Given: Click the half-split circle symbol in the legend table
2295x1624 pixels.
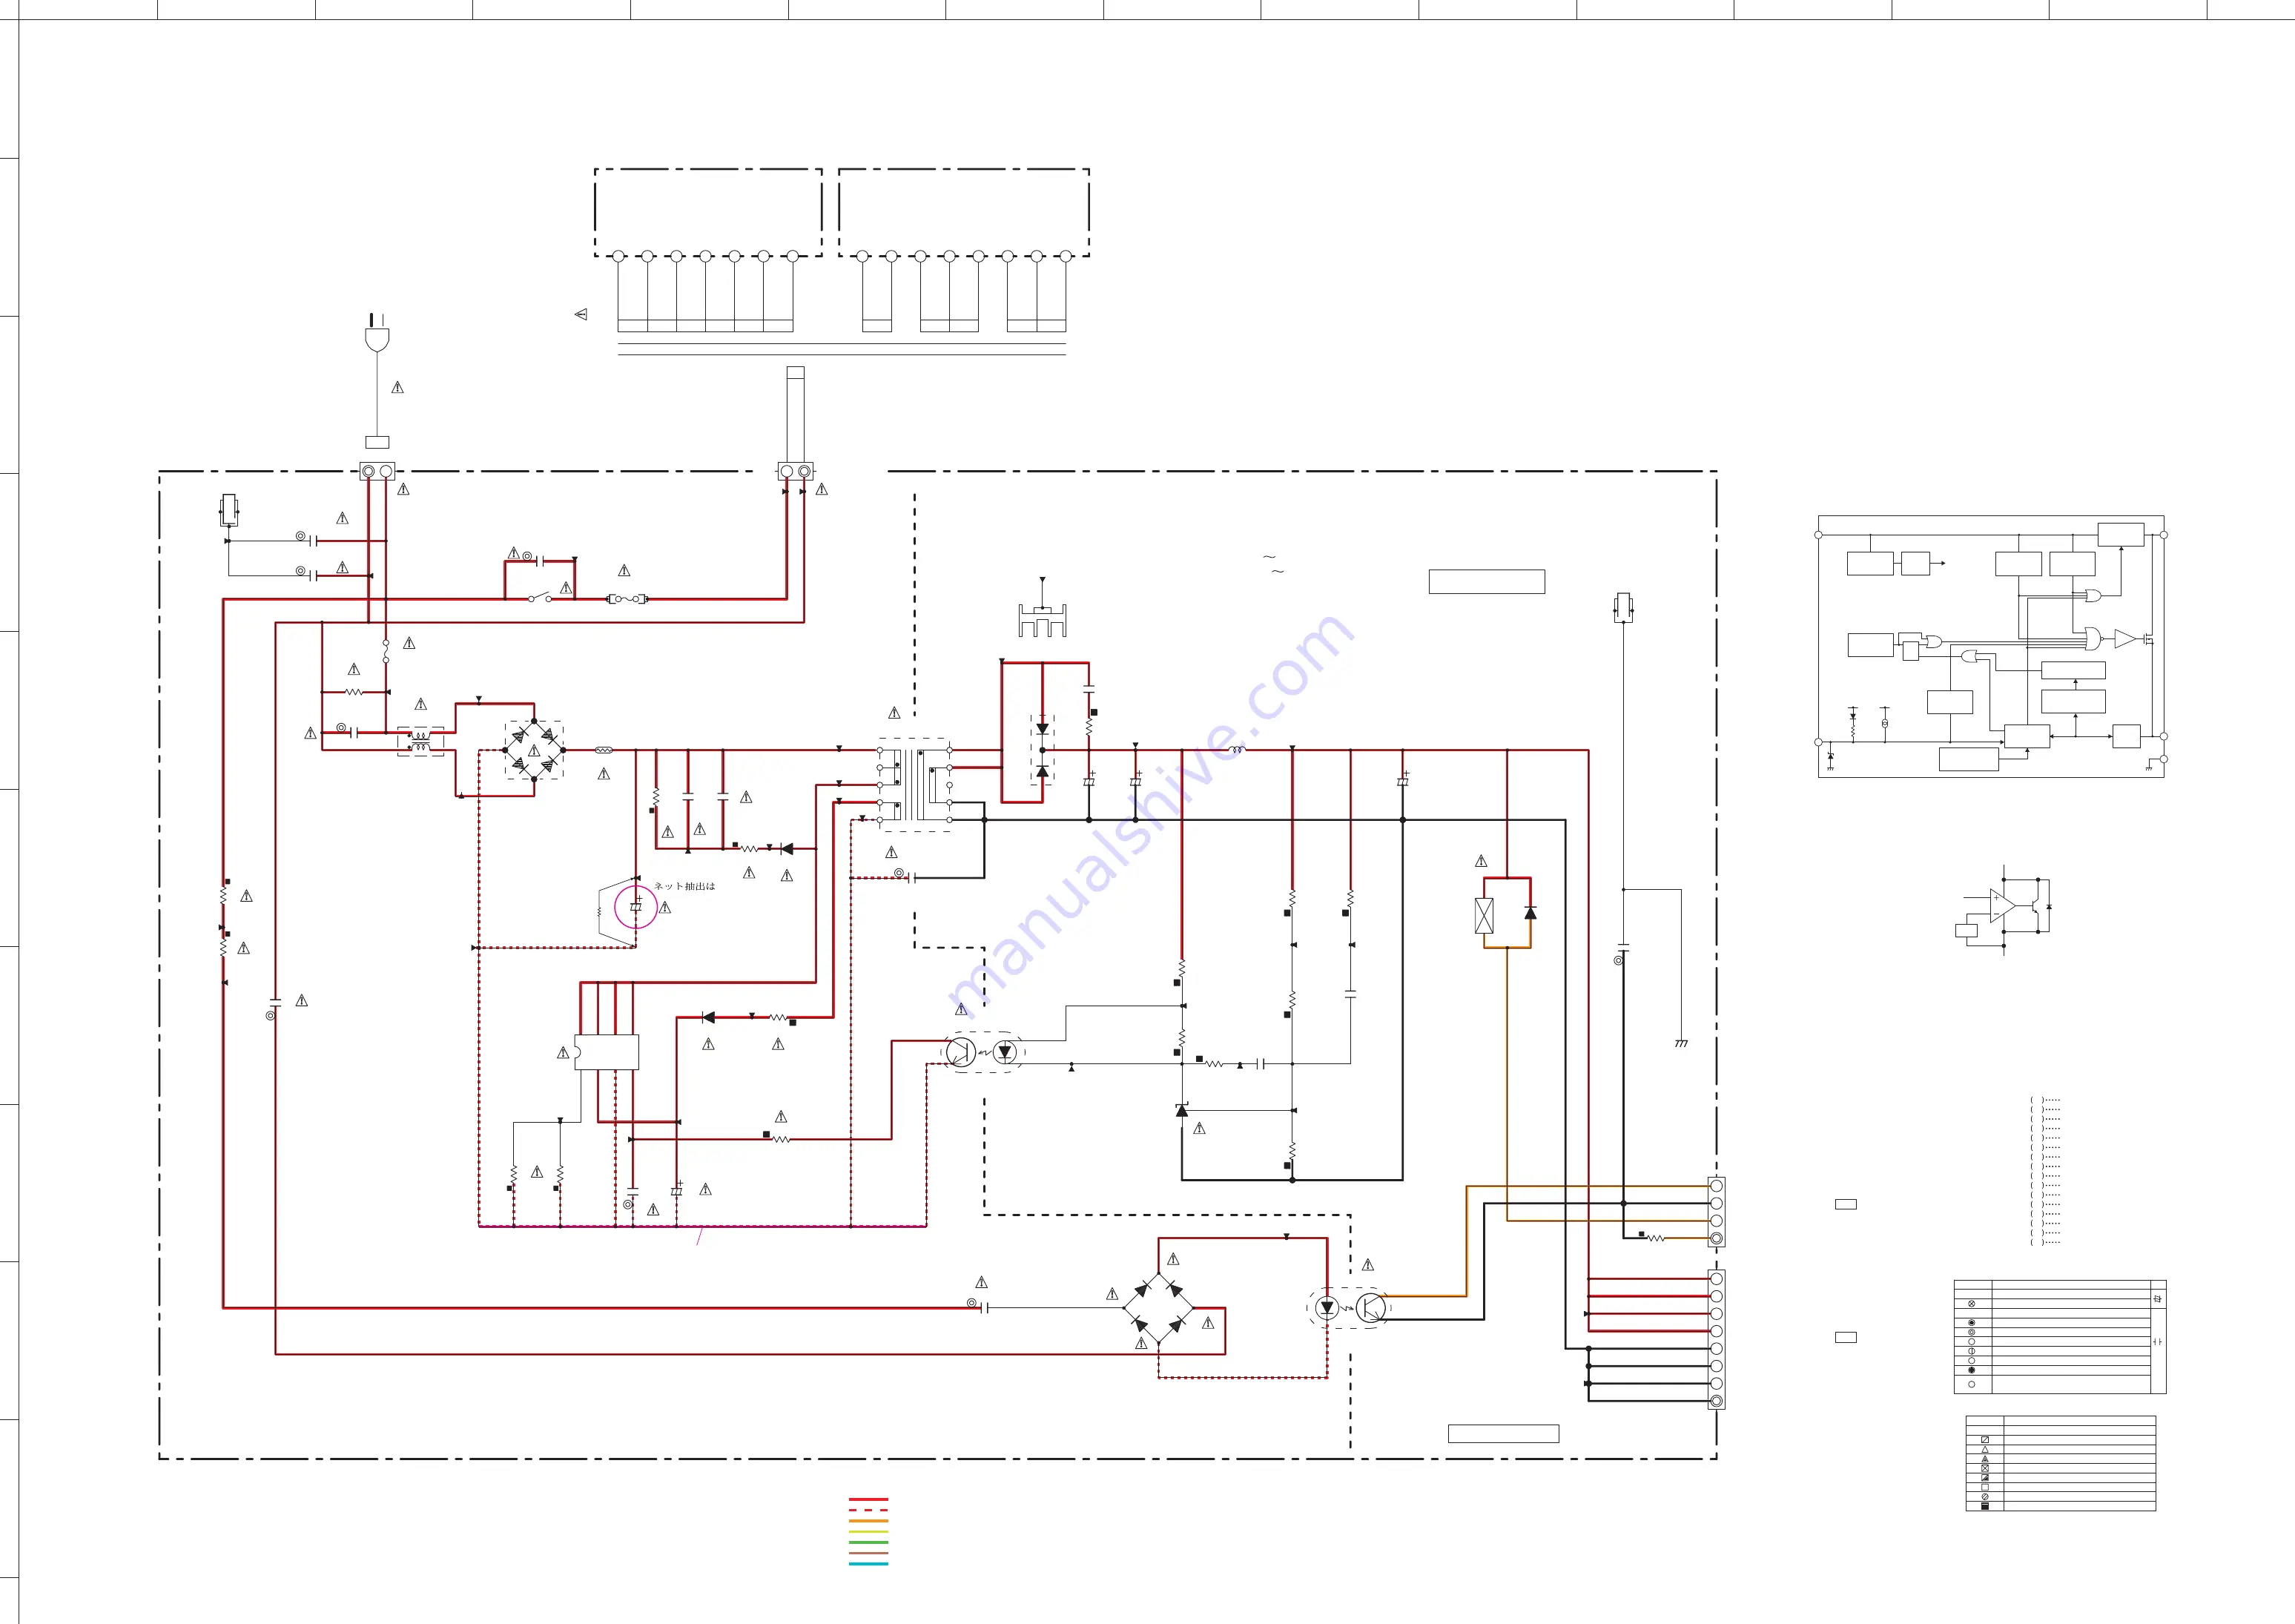Looking at the screenshot, I should [1971, 1351].
